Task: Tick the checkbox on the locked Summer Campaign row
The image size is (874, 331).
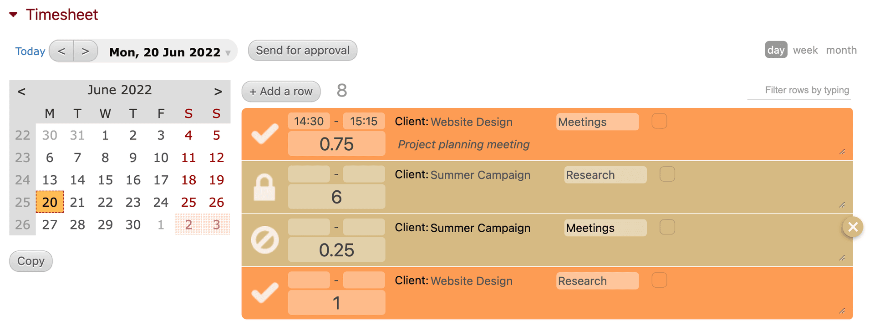Action: point(667,174)
